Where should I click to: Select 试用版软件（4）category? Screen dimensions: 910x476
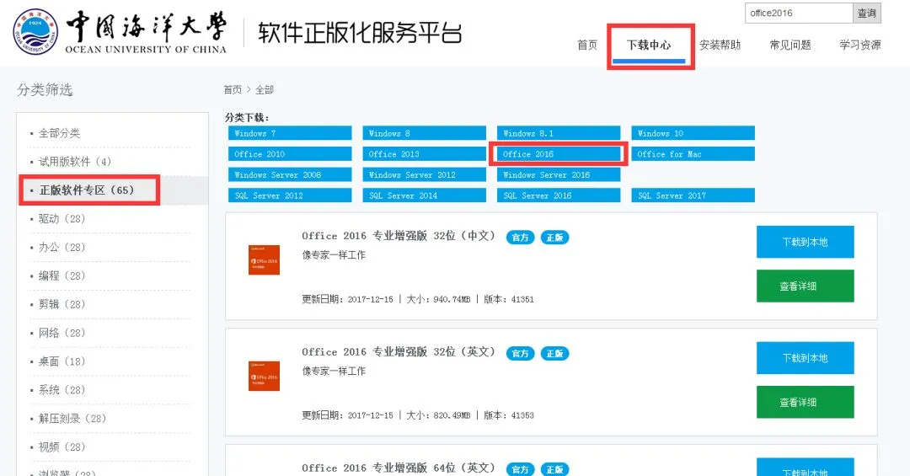tap(74, 162)
